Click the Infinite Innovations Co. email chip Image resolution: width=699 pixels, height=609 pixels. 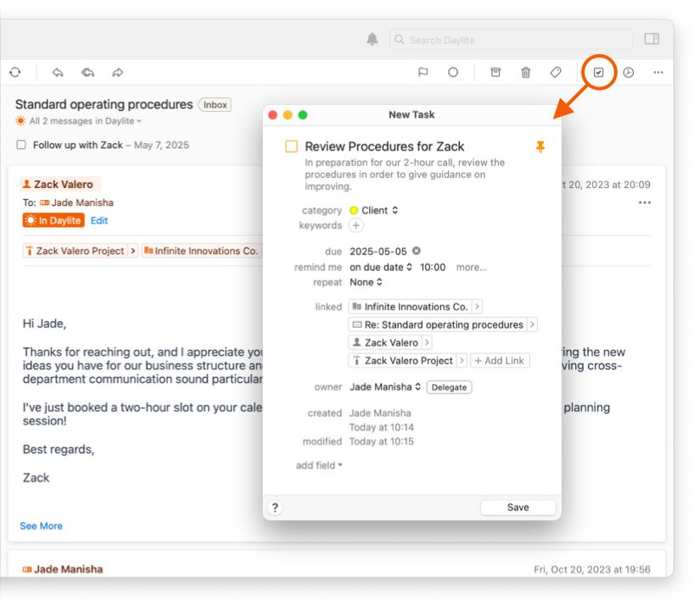tap(202, 251)
